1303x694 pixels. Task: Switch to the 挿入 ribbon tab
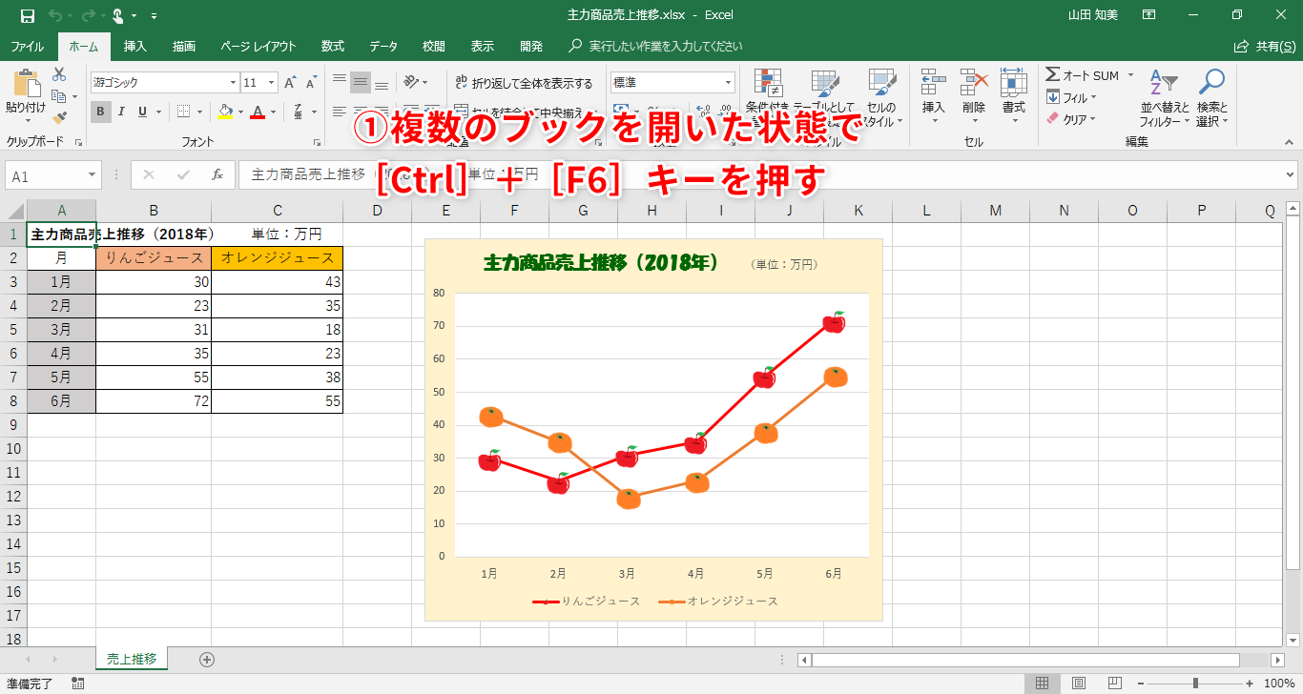pos(135,46)
